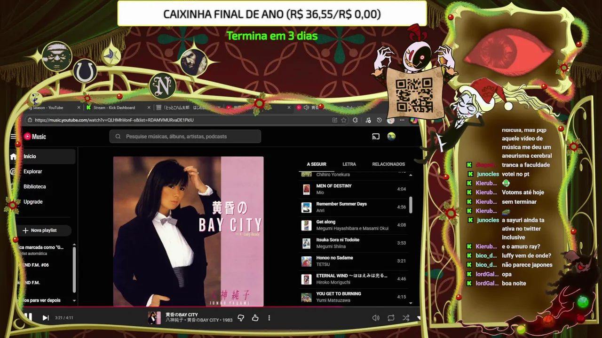
Task: Click the site info lock icon
Action: point(30,120)
